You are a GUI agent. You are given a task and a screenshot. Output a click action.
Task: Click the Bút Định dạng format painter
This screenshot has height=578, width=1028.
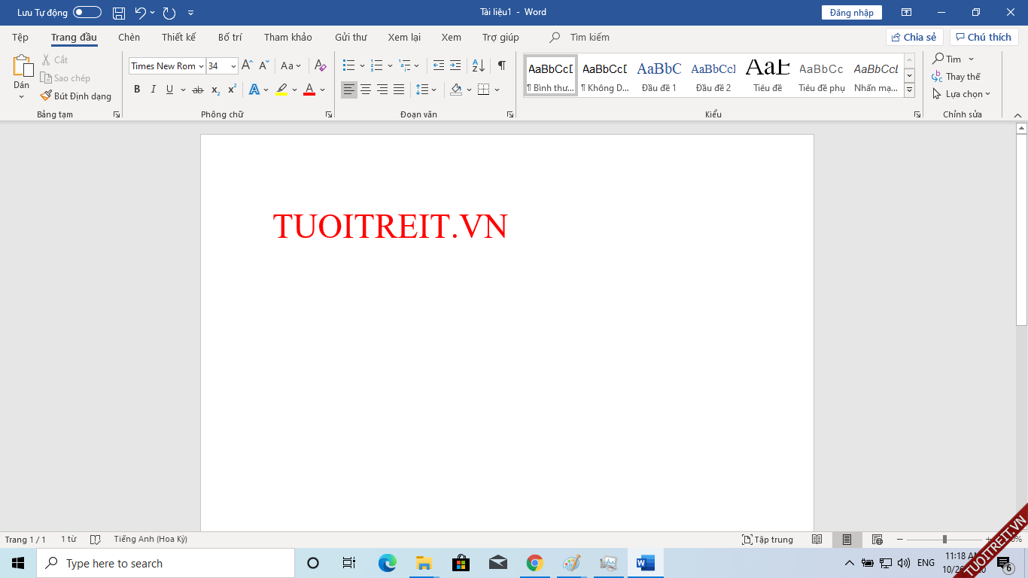click(x=75, y=96)
